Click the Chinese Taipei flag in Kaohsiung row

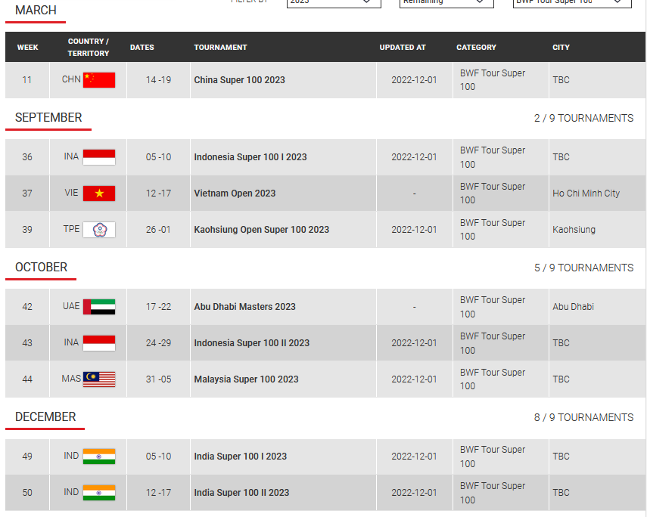(99, 230)
